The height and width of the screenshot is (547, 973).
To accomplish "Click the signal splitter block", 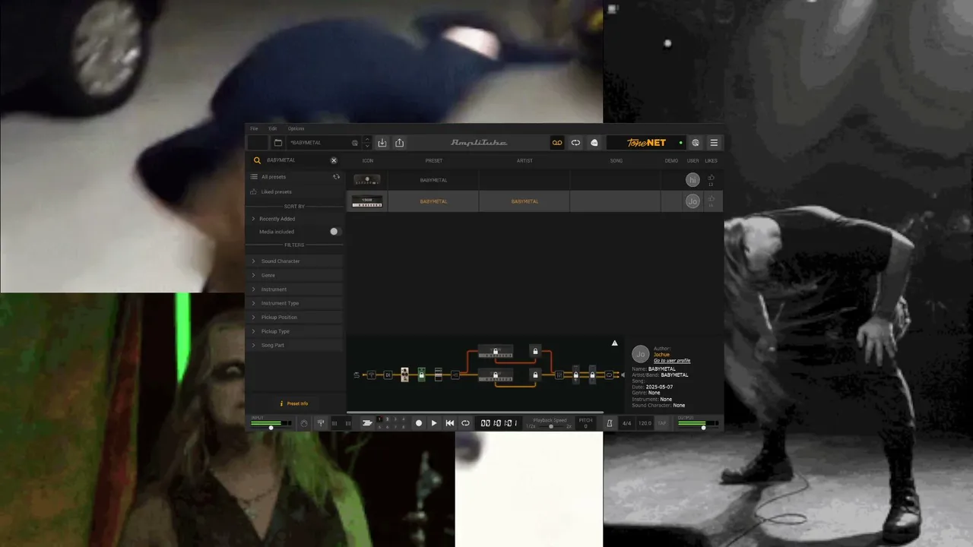I will (455, 375).
